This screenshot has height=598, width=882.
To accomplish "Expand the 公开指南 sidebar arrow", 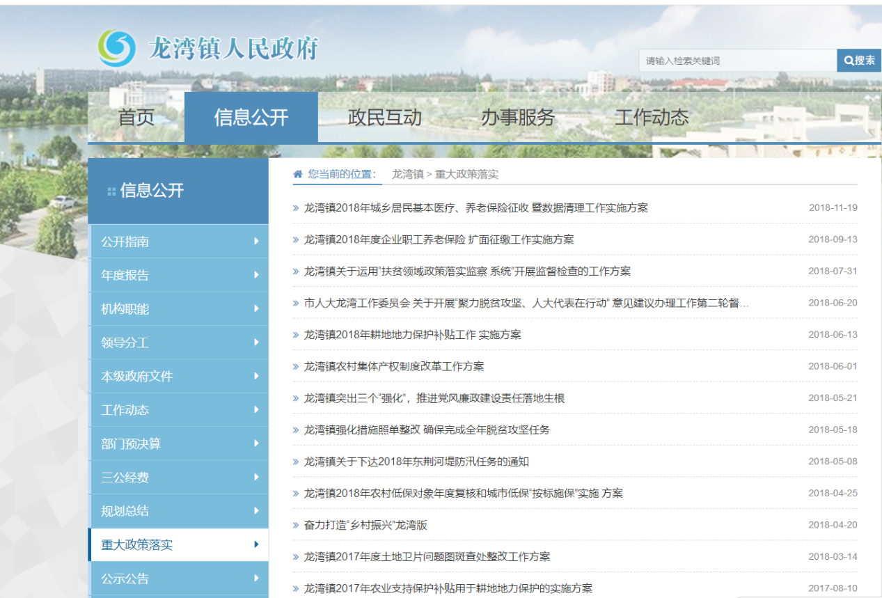I will point(256,242).
